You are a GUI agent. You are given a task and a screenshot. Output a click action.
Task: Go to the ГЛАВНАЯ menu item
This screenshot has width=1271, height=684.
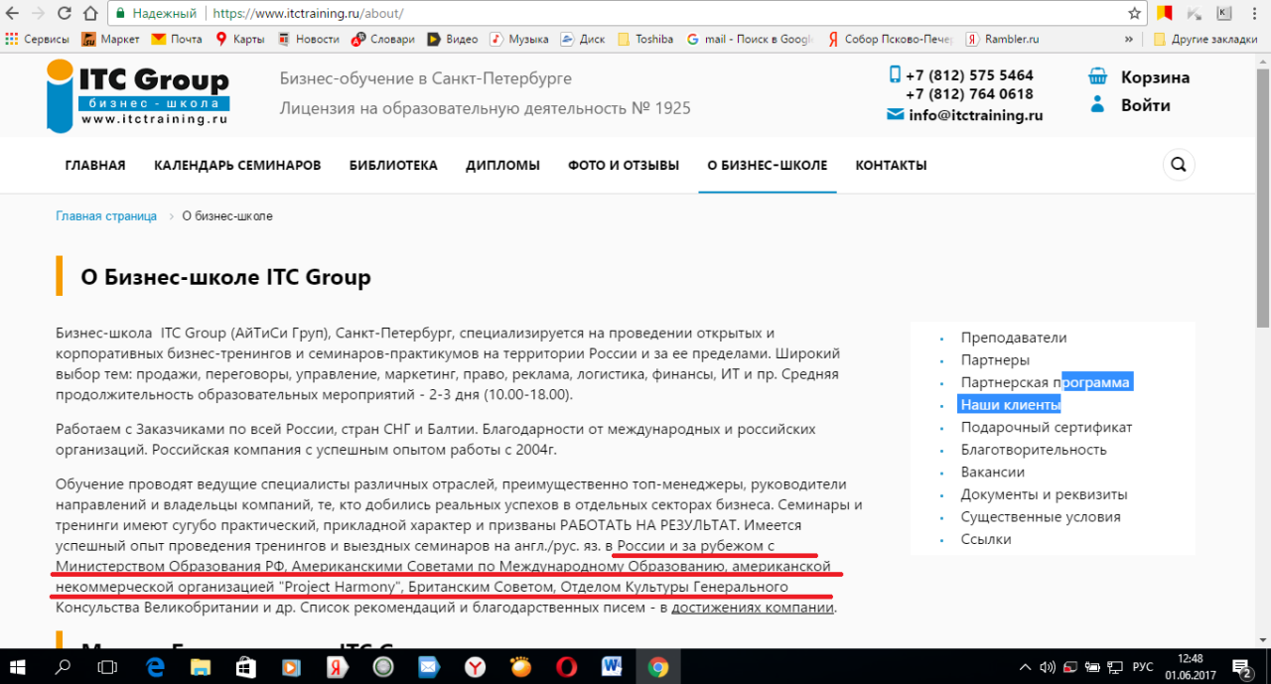(95, 165)
